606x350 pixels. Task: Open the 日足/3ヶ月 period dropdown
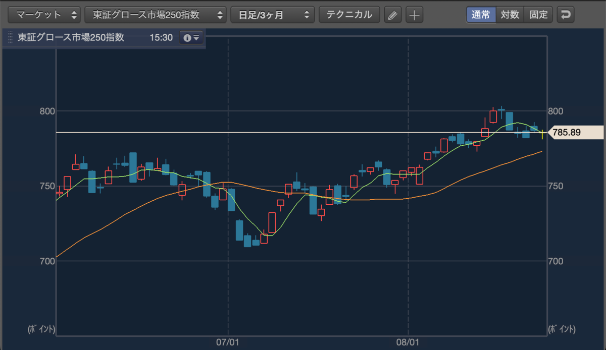coord(272,15)
